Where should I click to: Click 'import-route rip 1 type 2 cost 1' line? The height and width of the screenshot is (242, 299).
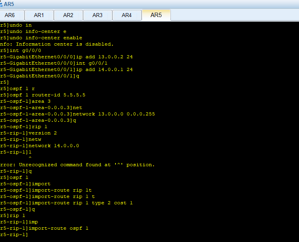pos(66,203)
